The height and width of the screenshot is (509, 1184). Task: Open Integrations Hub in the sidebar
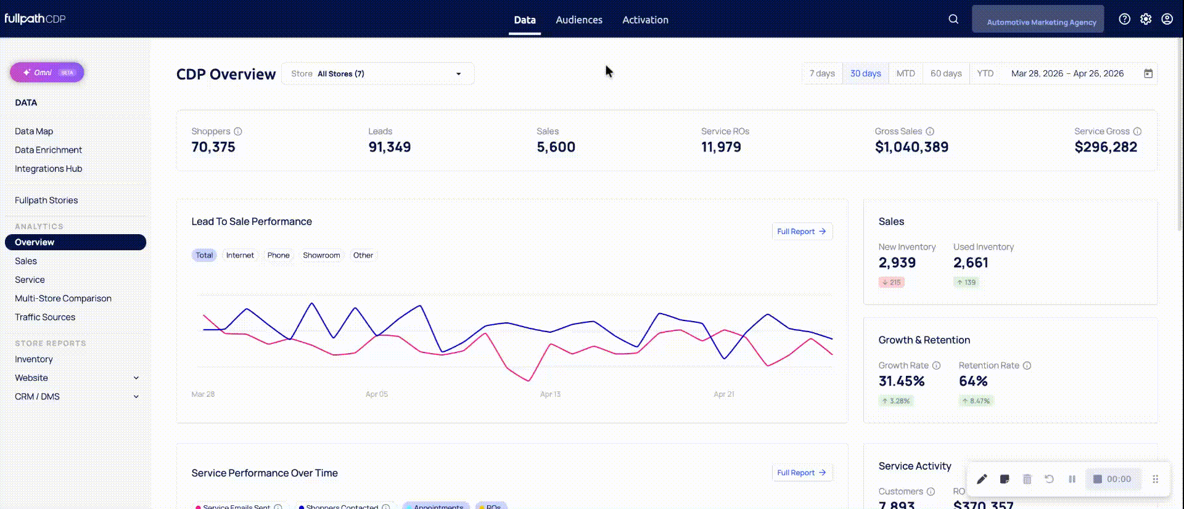coord(48,169)
